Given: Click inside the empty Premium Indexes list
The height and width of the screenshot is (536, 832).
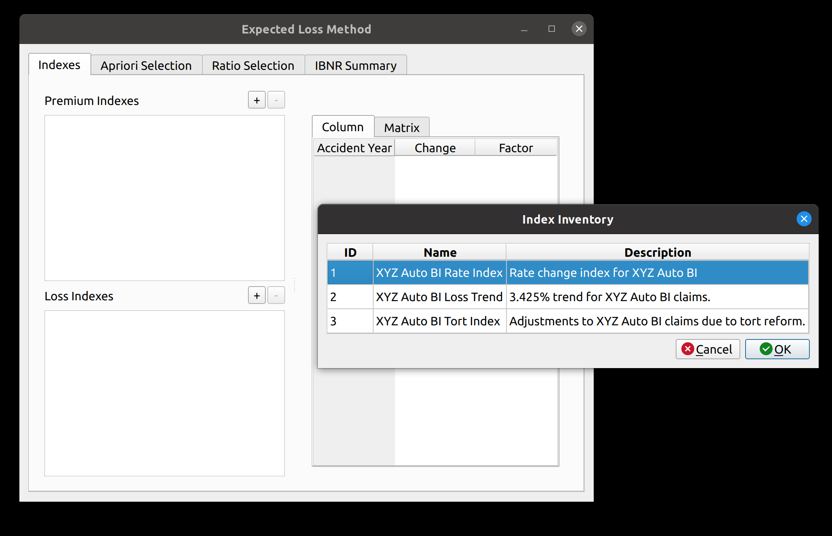Looking at the screenshot, I should click(x=164, y=198).
